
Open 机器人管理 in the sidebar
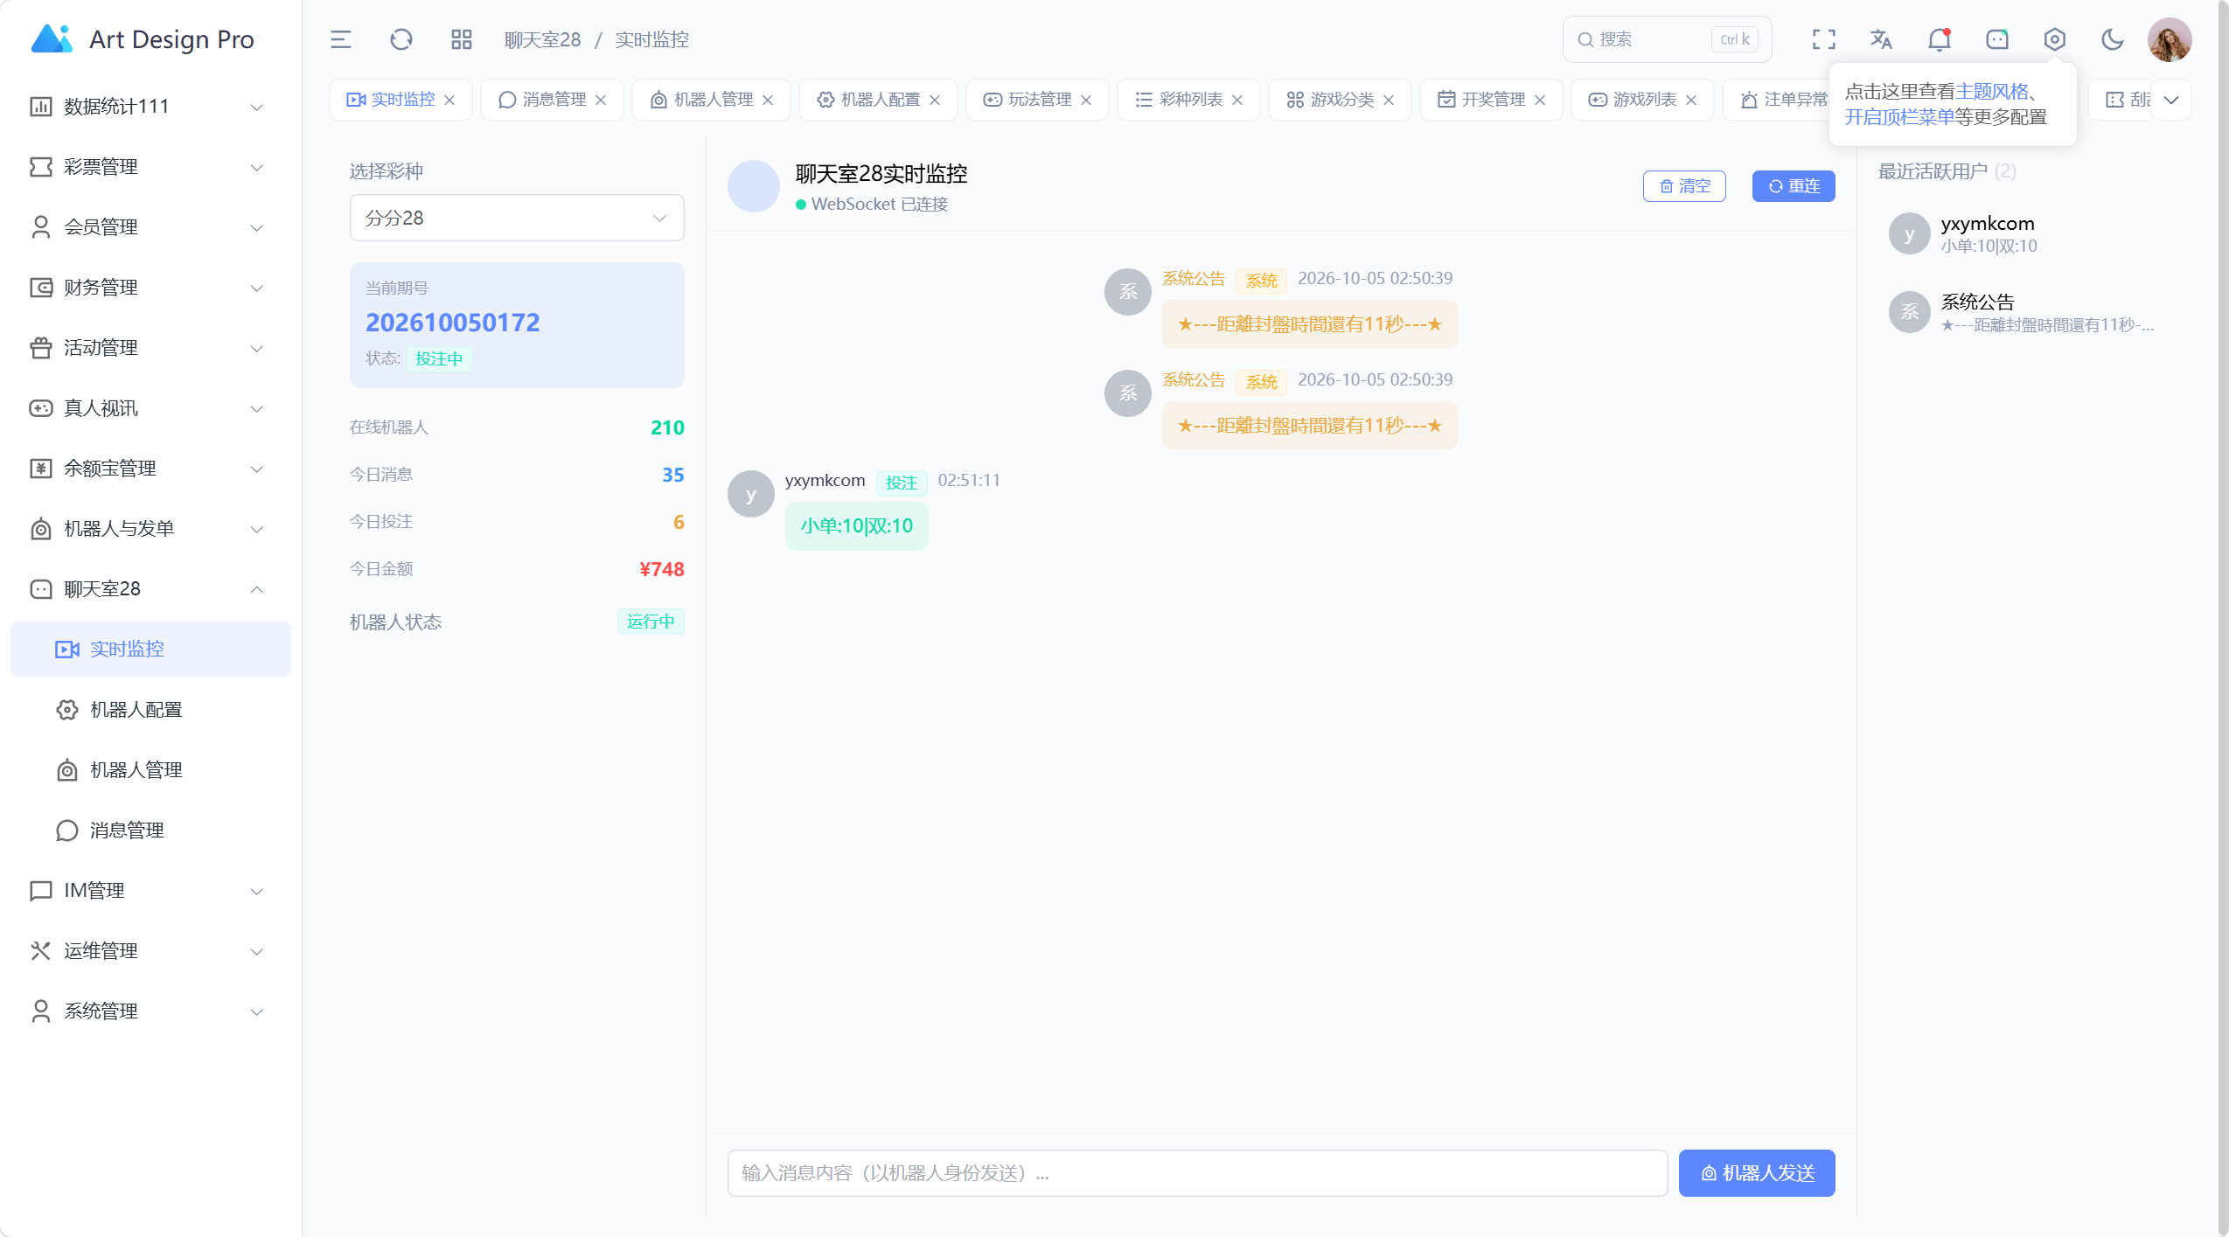pos(150,770)
